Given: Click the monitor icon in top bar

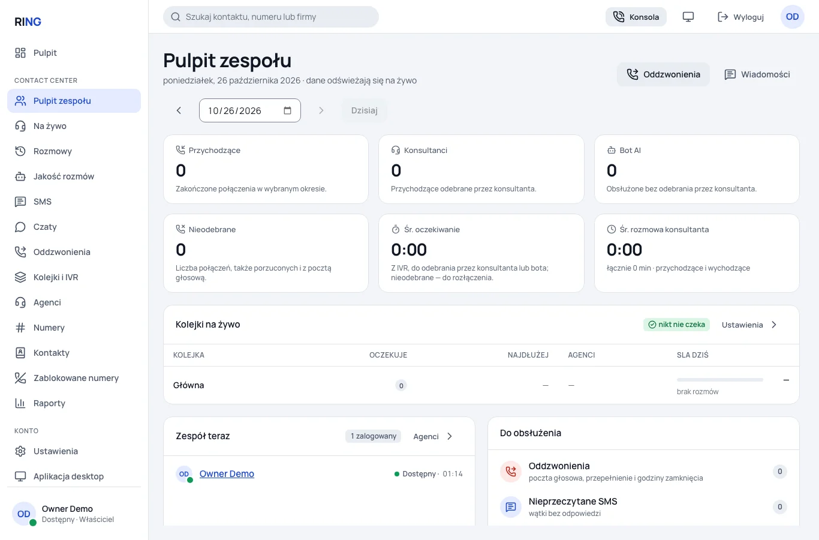Looking at the screenshot, I should 688,17.
